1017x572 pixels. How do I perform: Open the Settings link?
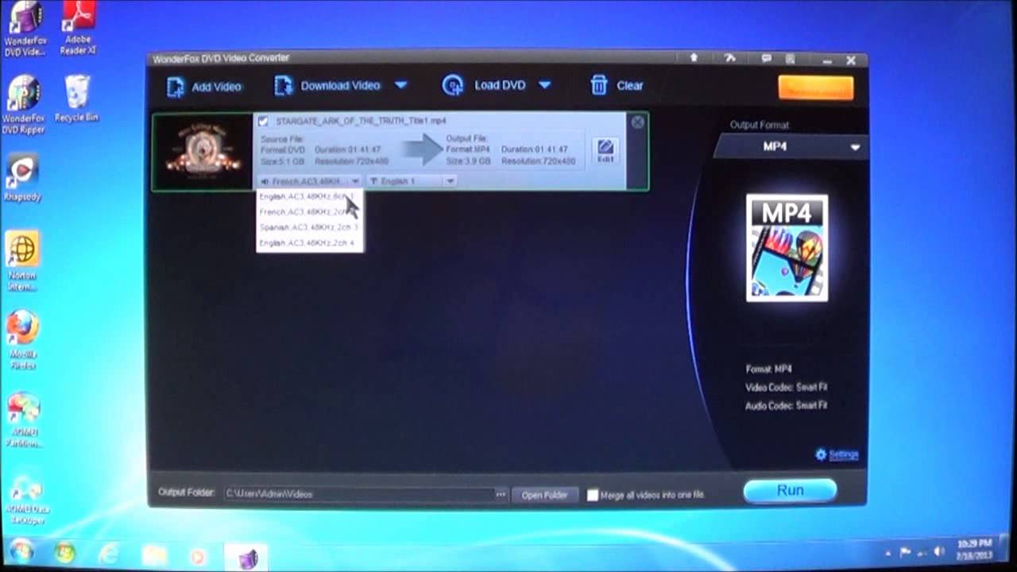click(x=843, y=454)
